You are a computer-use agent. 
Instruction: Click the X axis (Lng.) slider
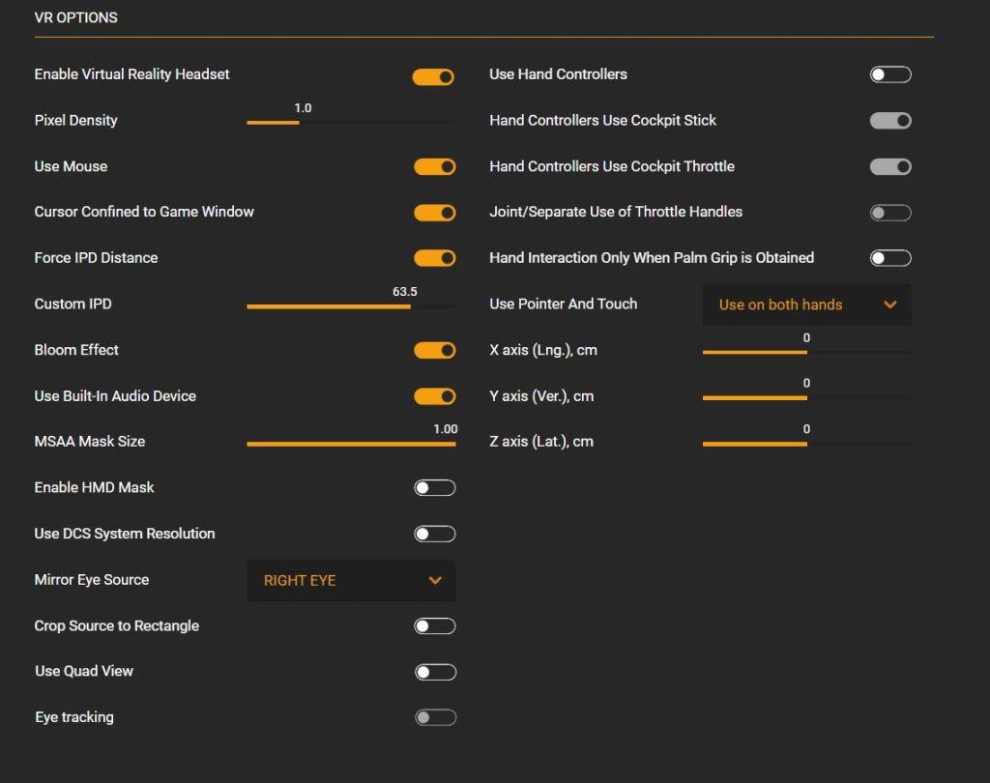(x=806, y=352)
